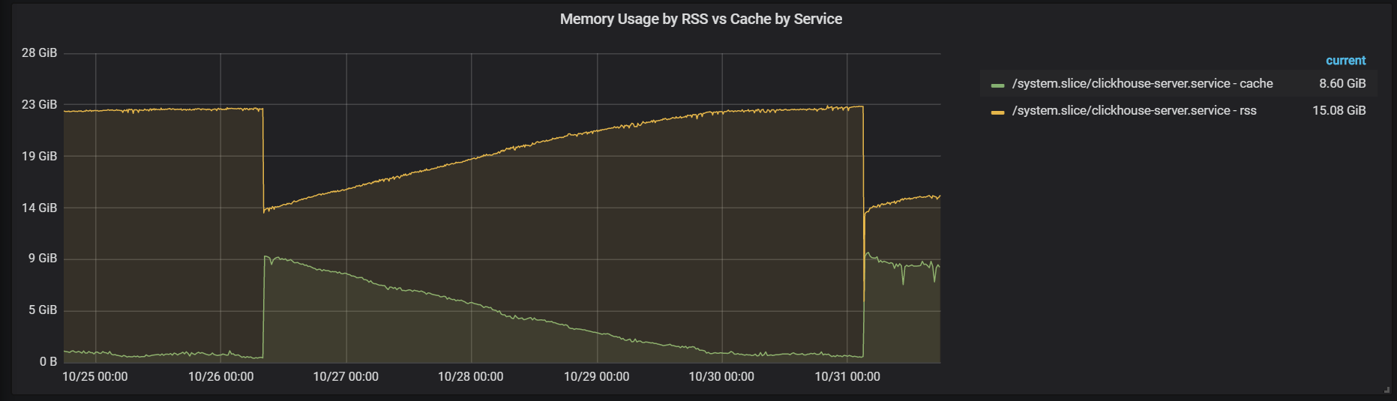Screen dimensions: 1397x401
Task: Click the 28 GiB y-axis label
Action: pos(39,52)
